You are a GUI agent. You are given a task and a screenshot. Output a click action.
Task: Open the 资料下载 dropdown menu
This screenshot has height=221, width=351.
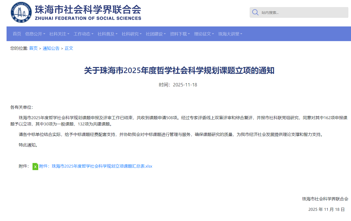[180, 34]
